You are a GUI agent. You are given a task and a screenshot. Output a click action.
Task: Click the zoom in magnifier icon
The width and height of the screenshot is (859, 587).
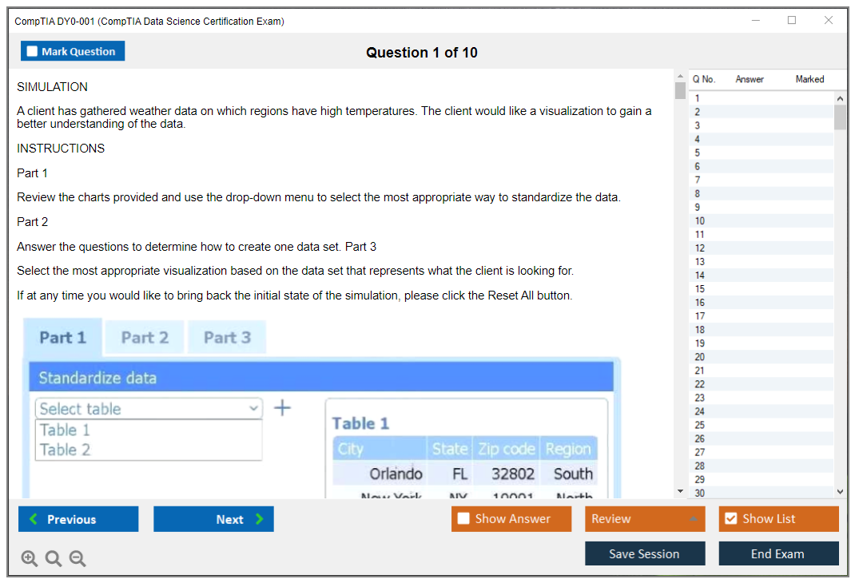29,558
